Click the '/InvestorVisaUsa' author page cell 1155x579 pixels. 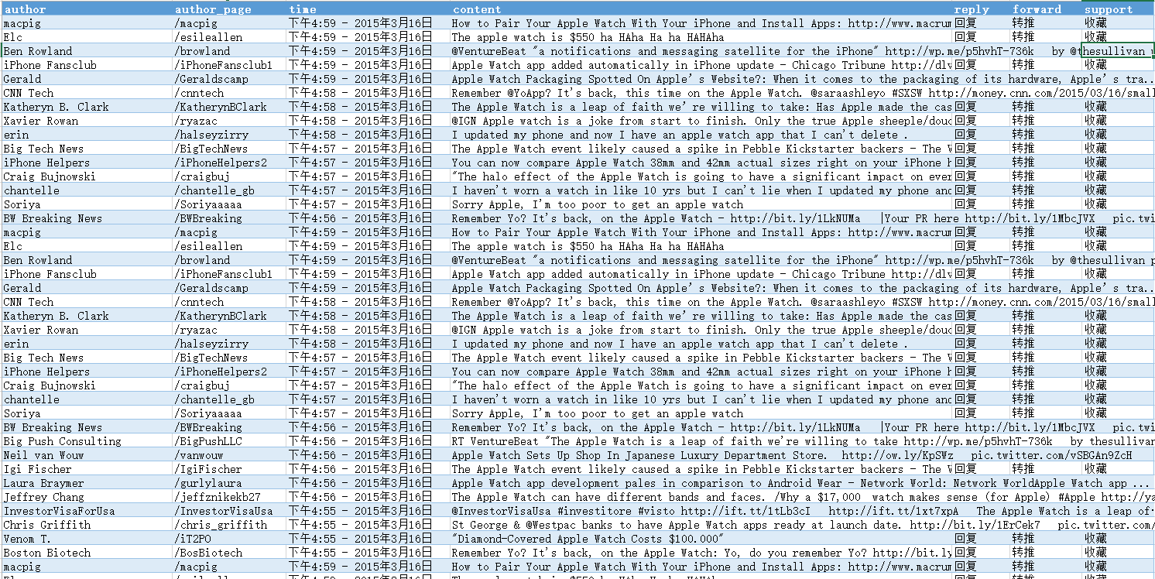(x=231, y=511)
